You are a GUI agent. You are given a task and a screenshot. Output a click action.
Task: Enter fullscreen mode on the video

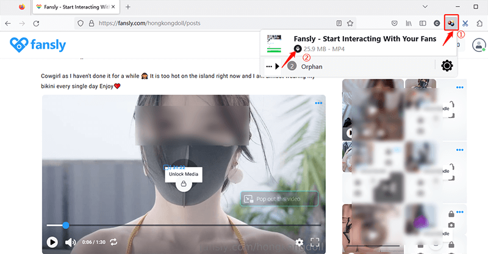315,242
